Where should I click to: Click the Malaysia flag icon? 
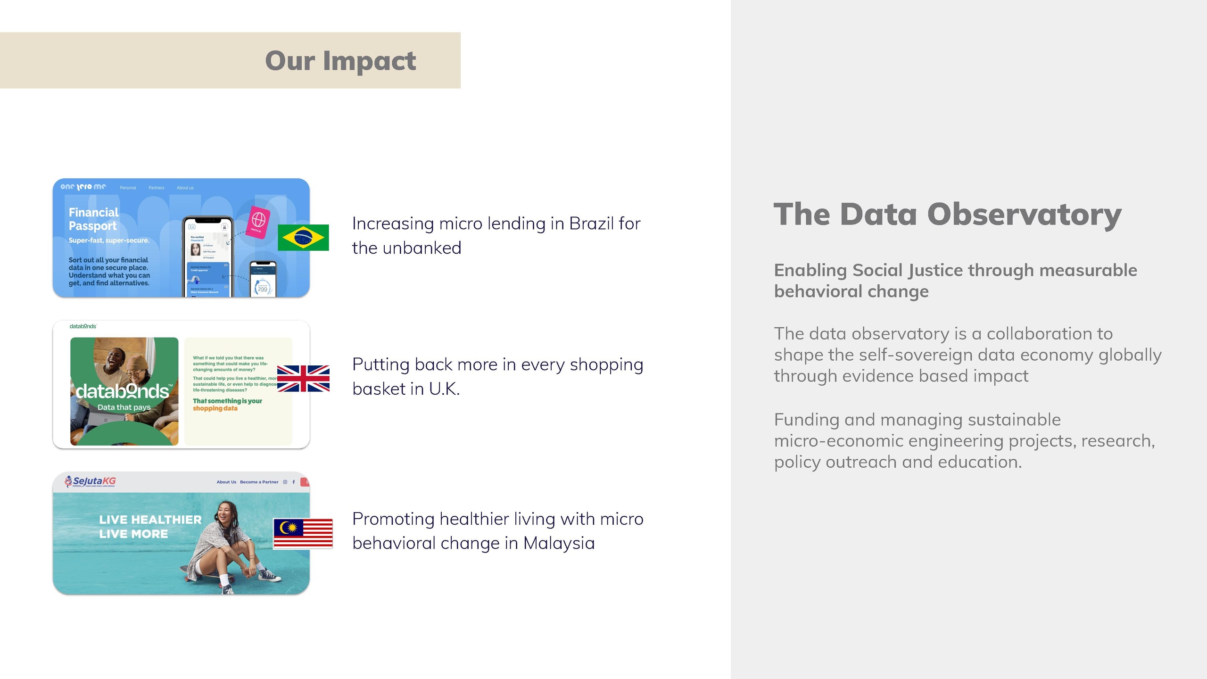(x=303, y=533)
